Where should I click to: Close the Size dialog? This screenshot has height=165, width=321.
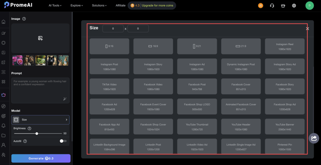[307, 29]
